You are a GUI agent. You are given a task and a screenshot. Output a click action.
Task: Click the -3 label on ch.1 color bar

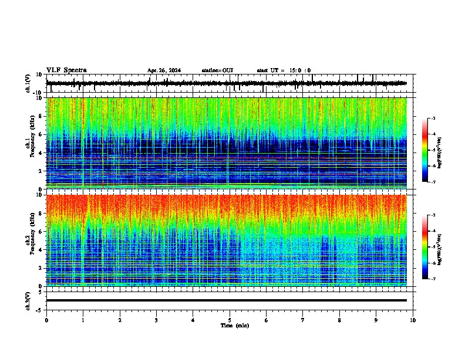click(x=433, y=118)
